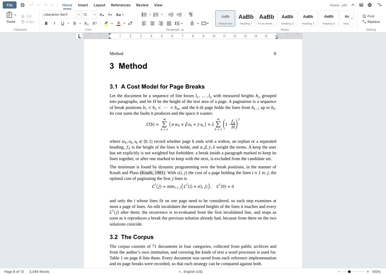Increase font size with the grow font icon
This screenshot has height=275, width=386.
102,14
